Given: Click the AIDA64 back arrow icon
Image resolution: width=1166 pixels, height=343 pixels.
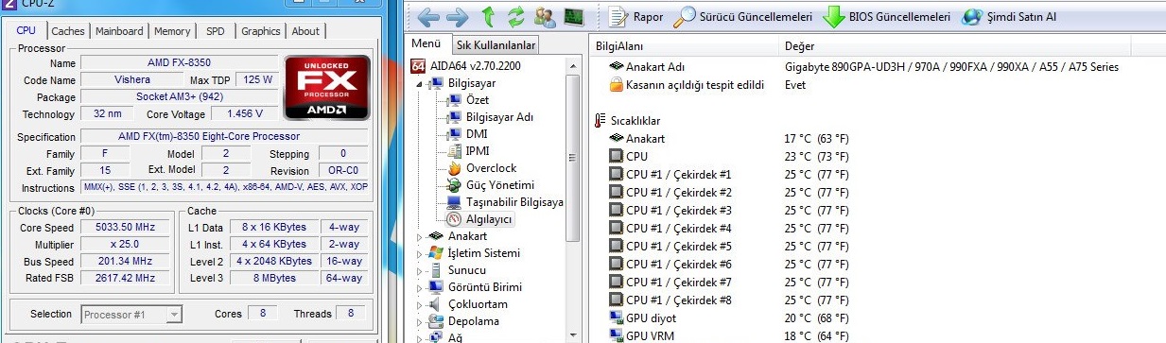Looking at the screenshot, I should pos(428,17).
